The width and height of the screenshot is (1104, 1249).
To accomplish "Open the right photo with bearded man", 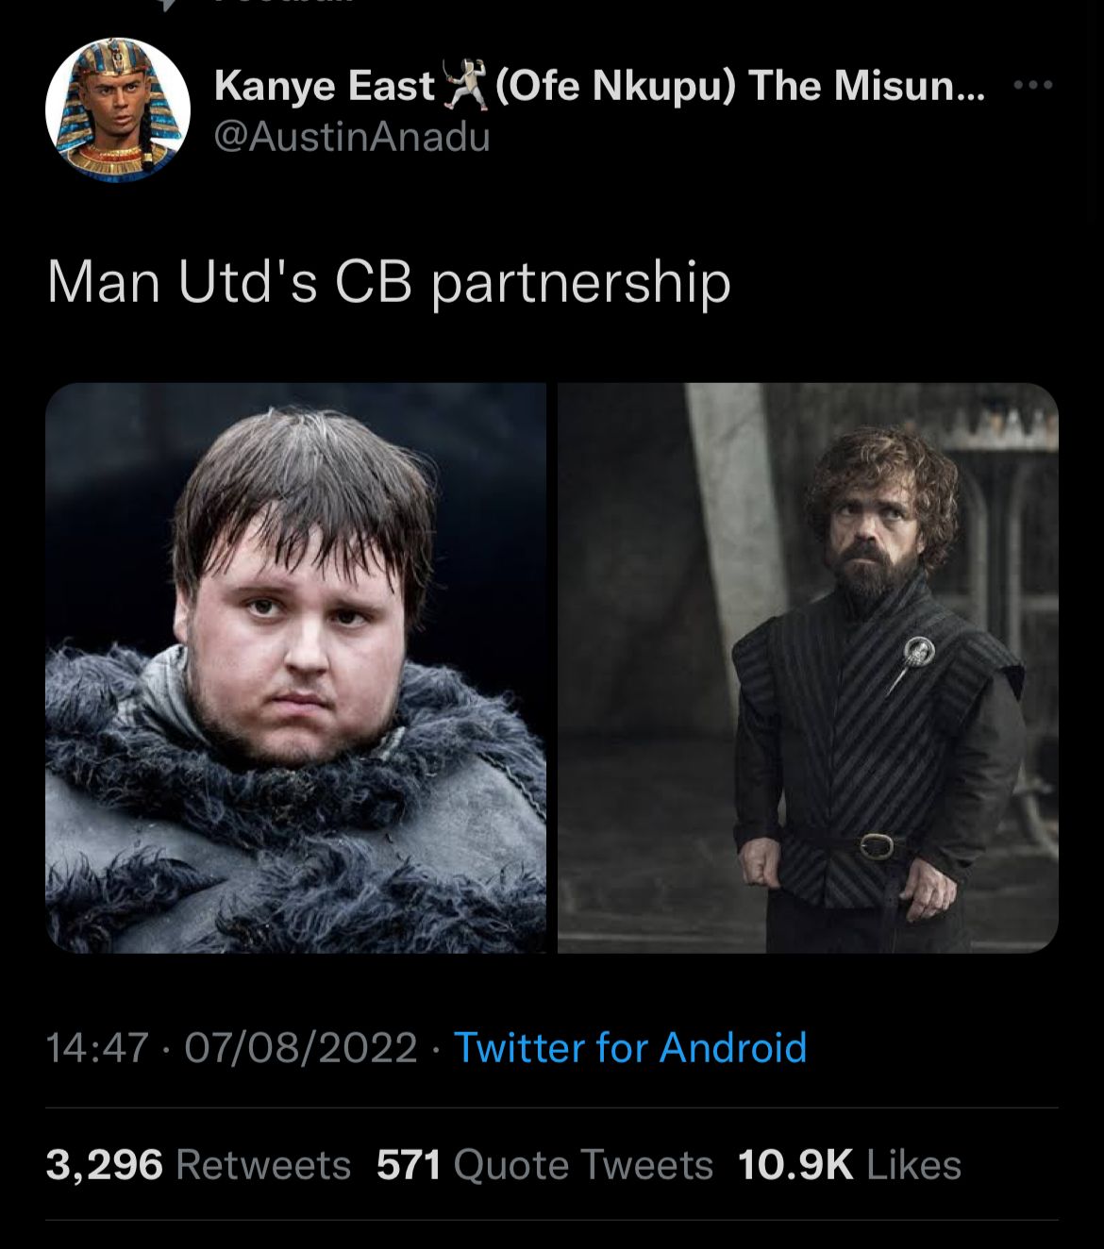I will coord(808,668).
